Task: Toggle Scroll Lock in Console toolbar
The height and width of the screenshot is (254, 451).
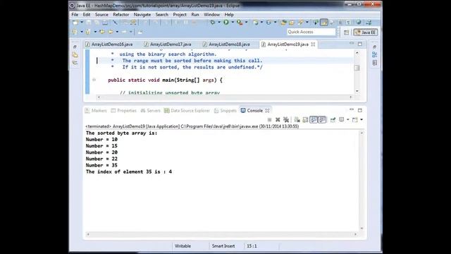Action: pos(305,119)
